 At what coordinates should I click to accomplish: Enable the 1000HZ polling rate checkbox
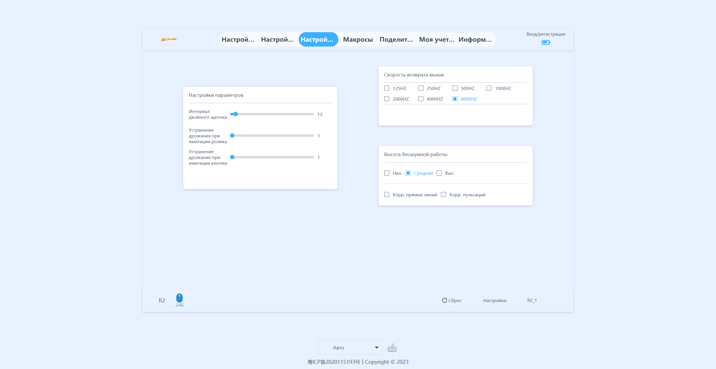point(489,88)
